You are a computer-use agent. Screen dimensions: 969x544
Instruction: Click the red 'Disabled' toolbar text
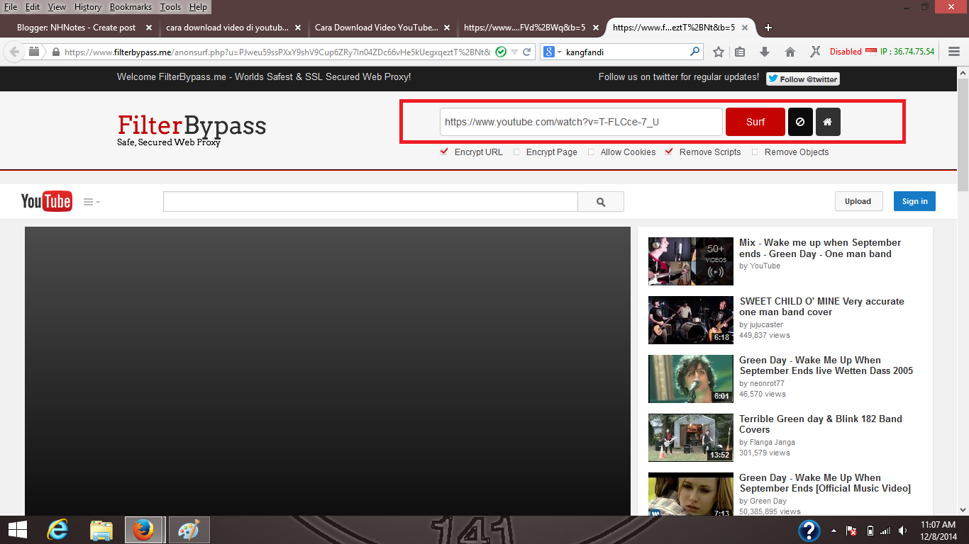point(846,52)
